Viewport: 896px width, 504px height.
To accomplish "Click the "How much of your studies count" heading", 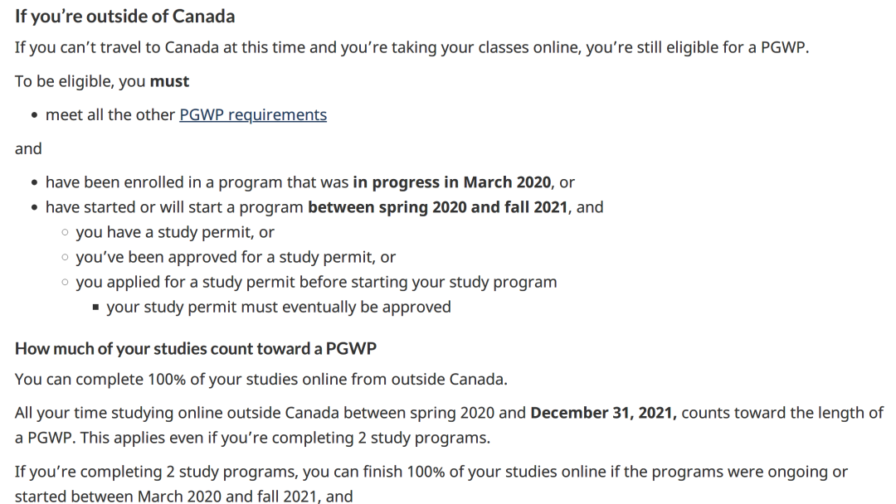I will (x=196, y=348).
